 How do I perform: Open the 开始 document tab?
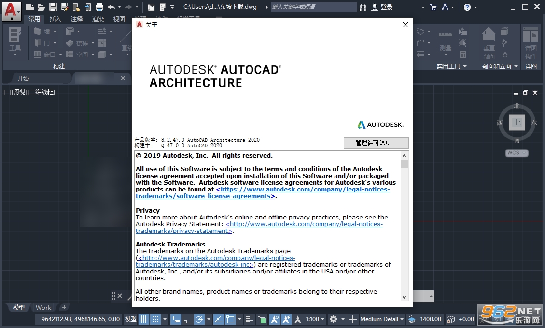point(23,78)
